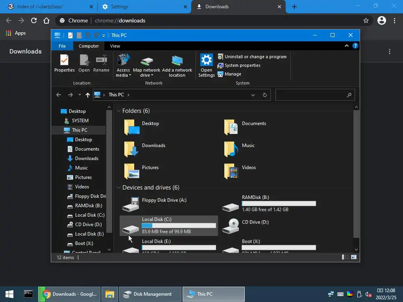Click the Open Settings gear icon
The width and height of the screenshot is (403, 302).
click(x=206, y=60)
